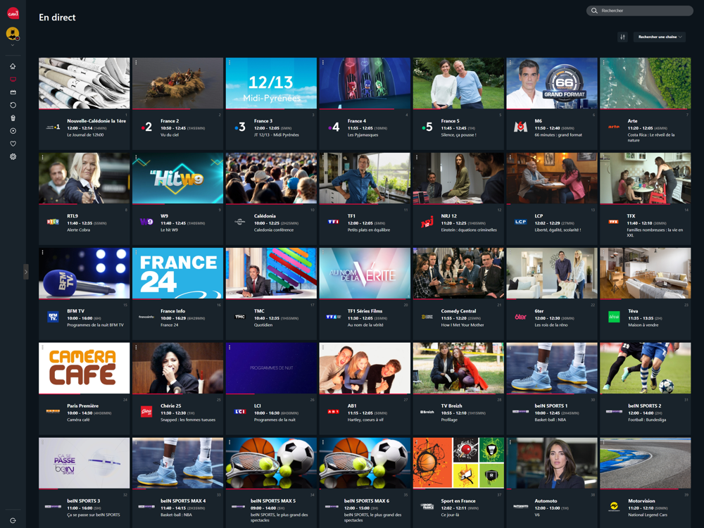Click the M6 channel logo
The width and height of the screenshot is (704, 528).
[x=520, y=127]
